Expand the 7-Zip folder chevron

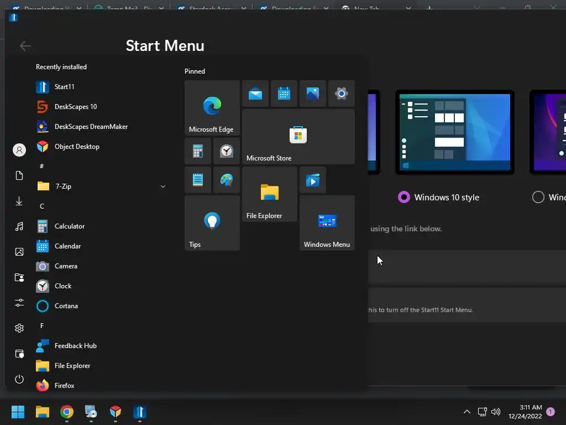click(163, 186)
